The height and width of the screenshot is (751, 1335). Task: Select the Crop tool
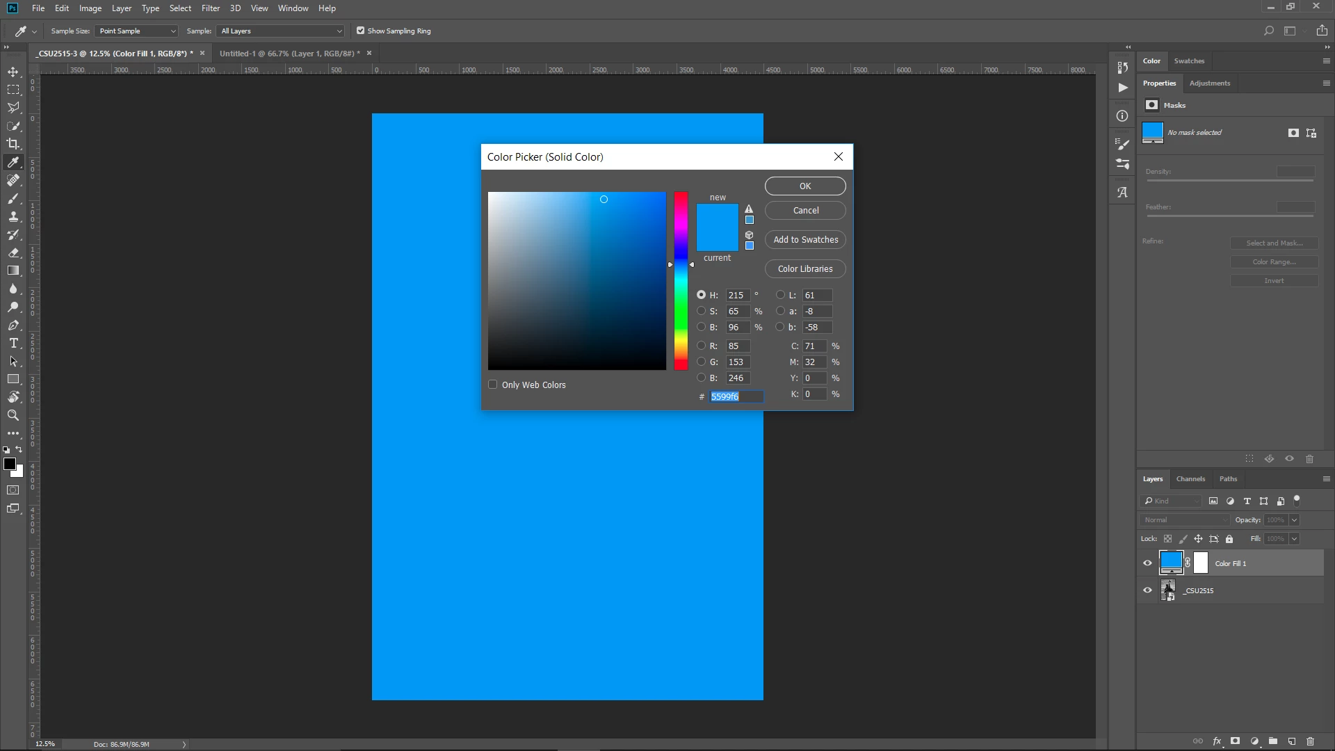pyautogui.click(x=13, y=144)
